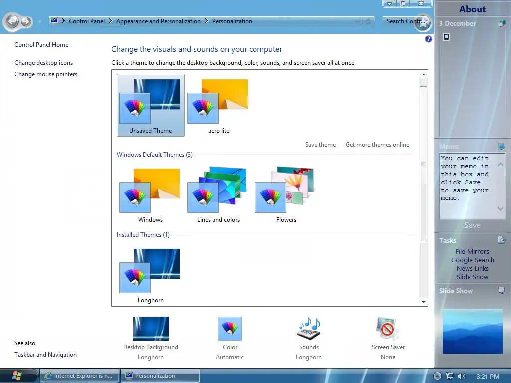Open Slide Show task link

pyautogui.click(x=472, y=277)
